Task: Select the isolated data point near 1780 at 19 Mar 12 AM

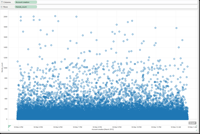Action: coord(176,28)
